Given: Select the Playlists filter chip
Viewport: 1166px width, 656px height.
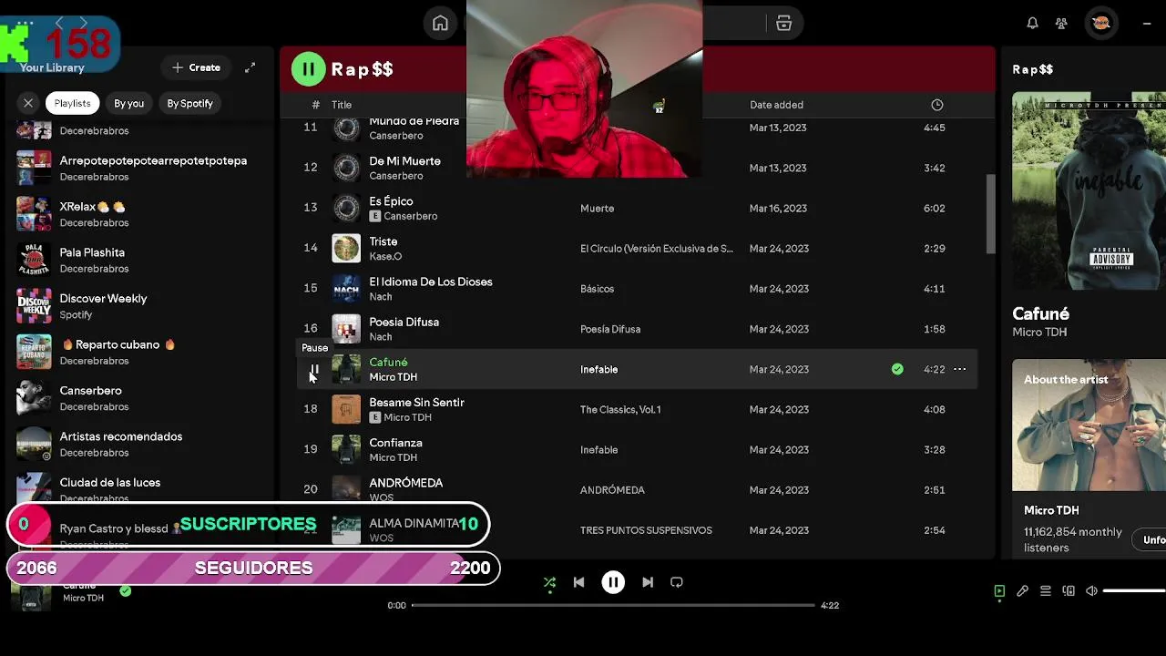Looking at the screenshot, I should (72, 103).
